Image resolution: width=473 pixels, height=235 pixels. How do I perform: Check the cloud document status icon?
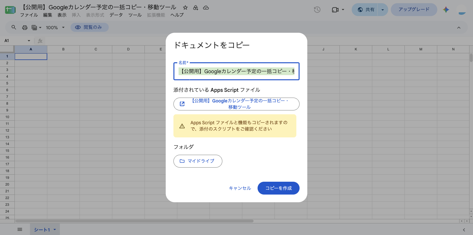pyautogui.click(x=206, y=7)
